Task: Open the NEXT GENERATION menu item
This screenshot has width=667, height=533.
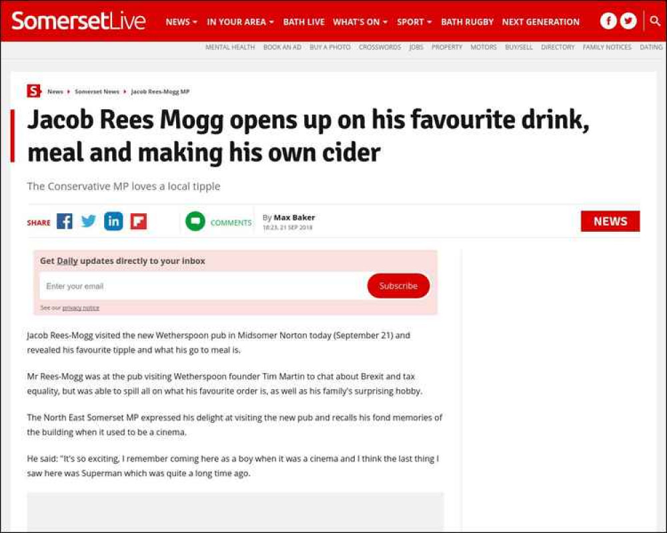Action: pyautogui.click(x=541, y=22)
